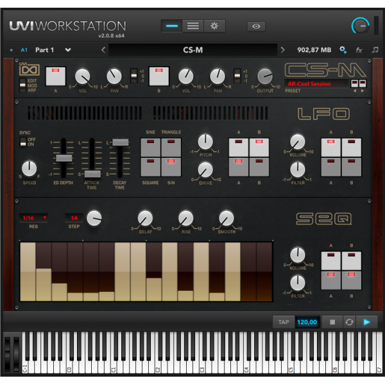Click the A section VOL knob
The image size is (385, 385).
(83, 76)
